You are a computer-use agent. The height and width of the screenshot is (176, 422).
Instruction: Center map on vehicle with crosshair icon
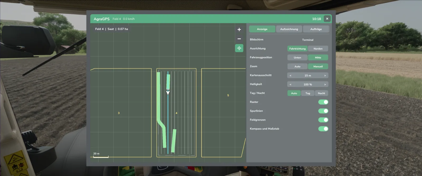tap(239, 48)
